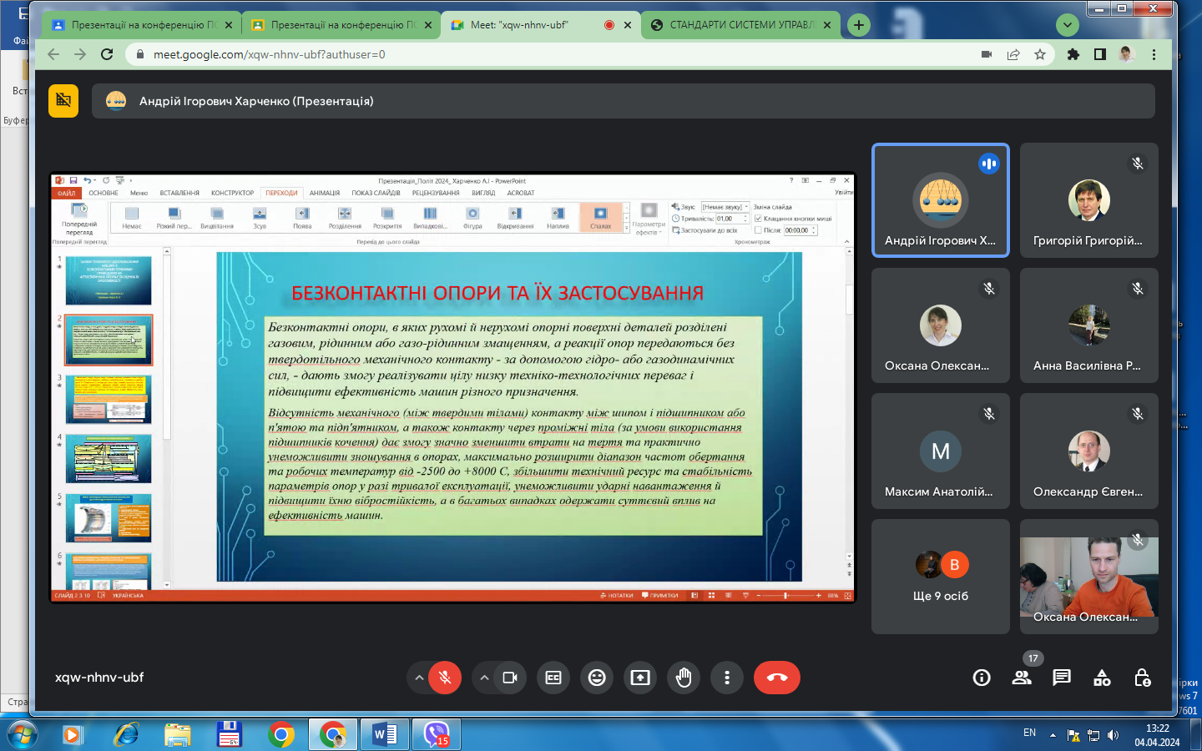Raise hand in the meeting
This screenshot has height=751, width=1202.
tap(684, 678)
